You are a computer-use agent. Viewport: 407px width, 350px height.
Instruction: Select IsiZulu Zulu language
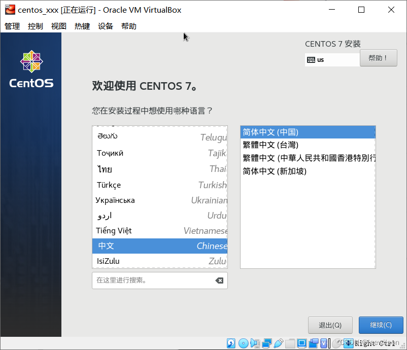pyautogui.click(x=160, y=261)
